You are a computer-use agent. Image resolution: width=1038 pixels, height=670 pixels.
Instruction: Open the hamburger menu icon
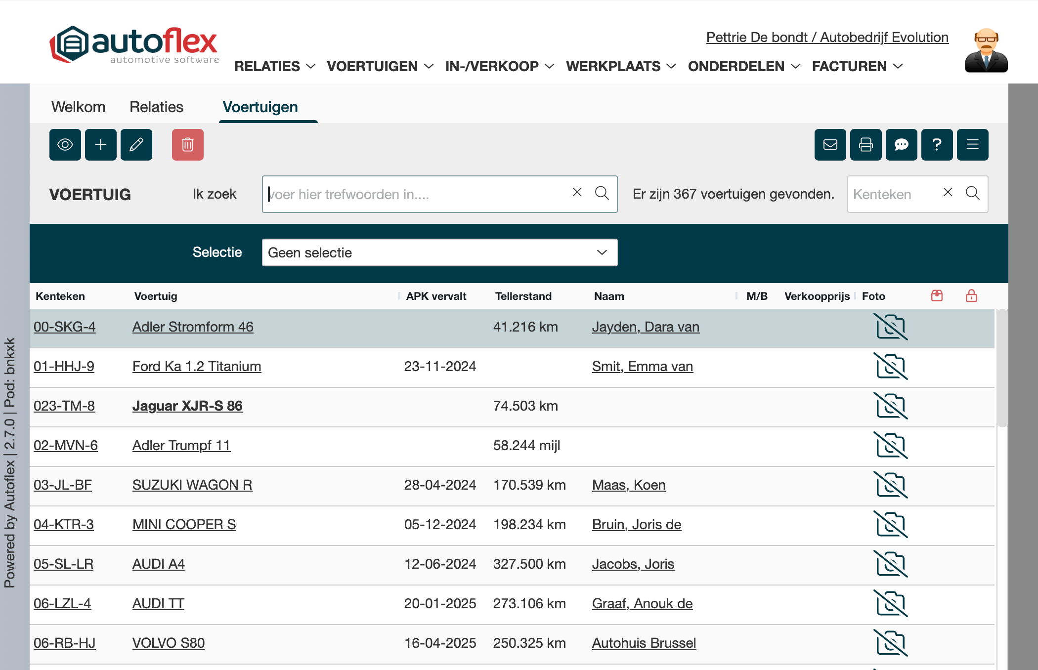click(x=973, y=145)
